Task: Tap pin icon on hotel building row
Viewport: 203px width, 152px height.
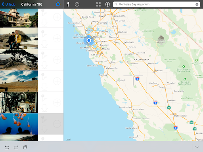Action: 44,13
